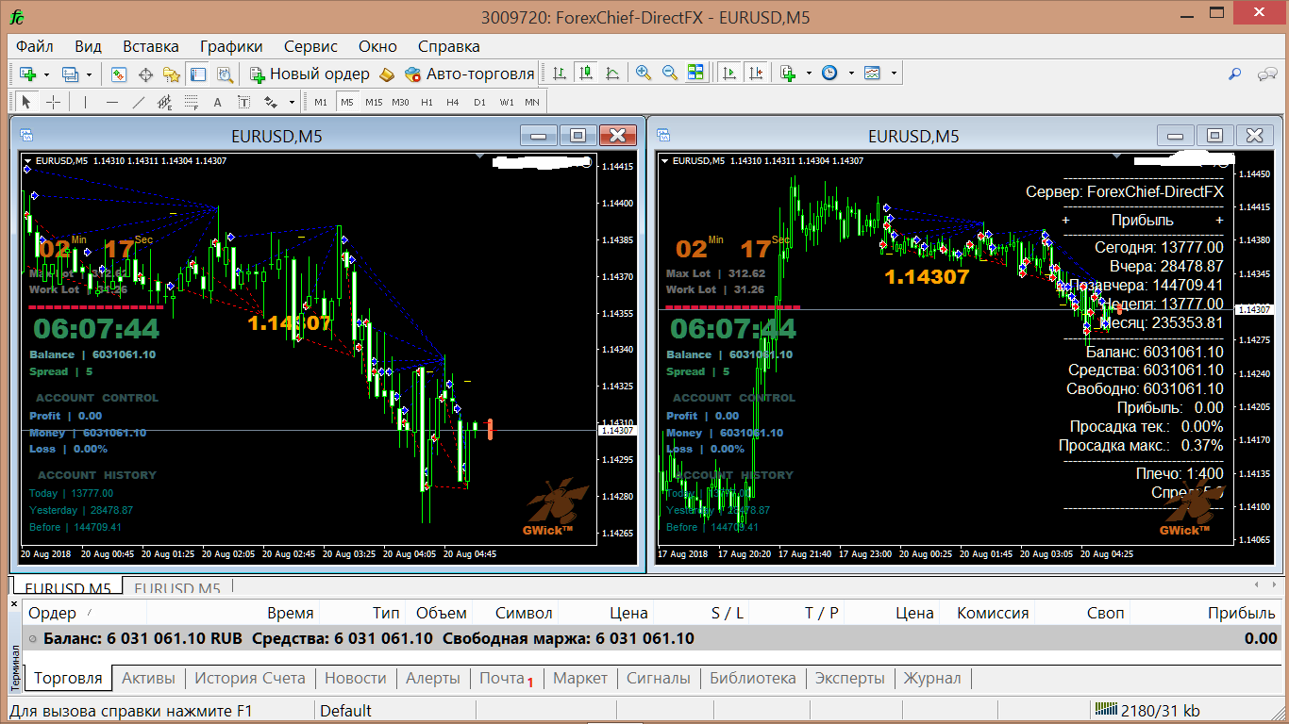The width and height of the screenshot is (1289, 724).
Task: Set timeframe to M15
Action: (x=374, y=102)
